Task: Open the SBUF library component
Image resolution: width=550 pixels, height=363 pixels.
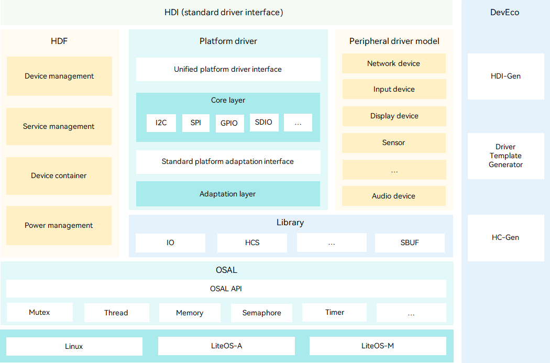Action: (410, 243)
